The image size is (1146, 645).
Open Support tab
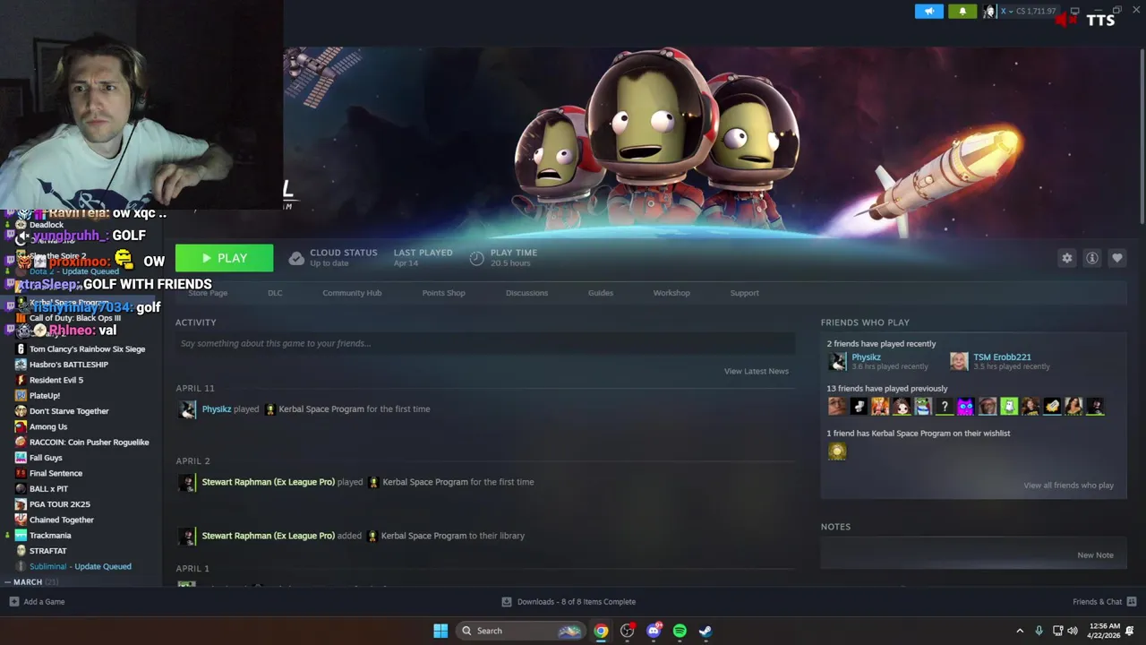point(744,293)
